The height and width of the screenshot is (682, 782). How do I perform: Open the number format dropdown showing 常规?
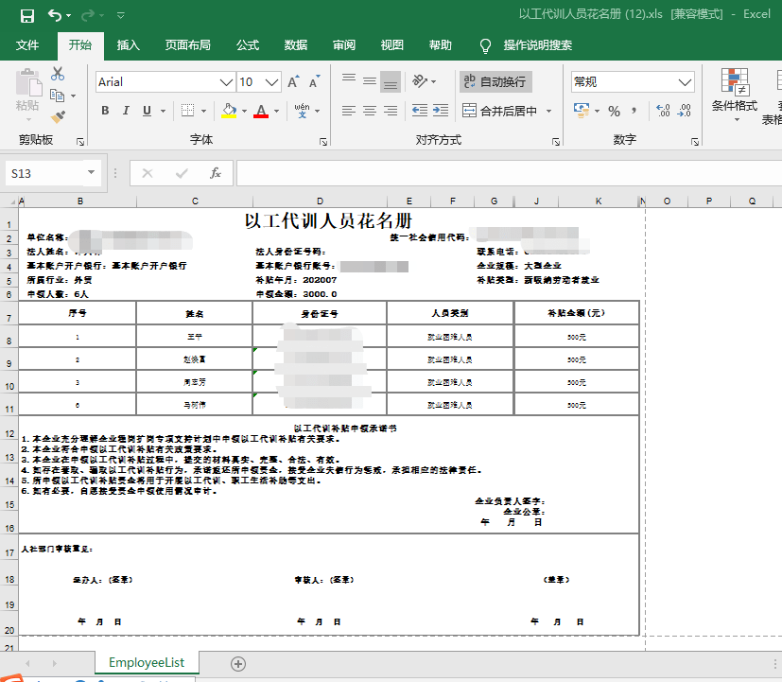632,81
